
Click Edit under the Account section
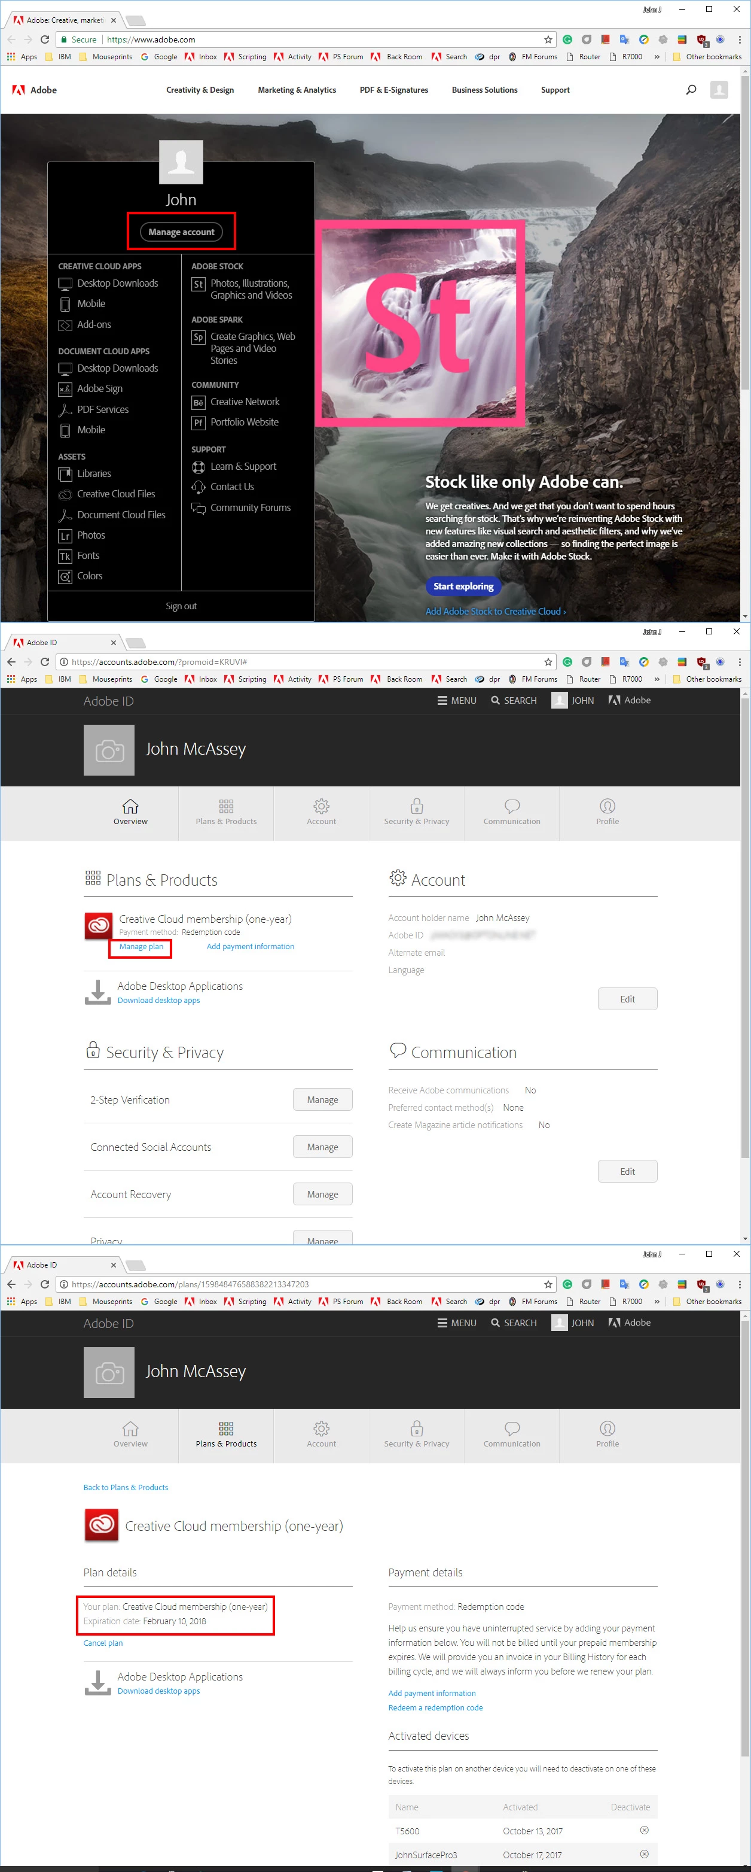(628, 998)
